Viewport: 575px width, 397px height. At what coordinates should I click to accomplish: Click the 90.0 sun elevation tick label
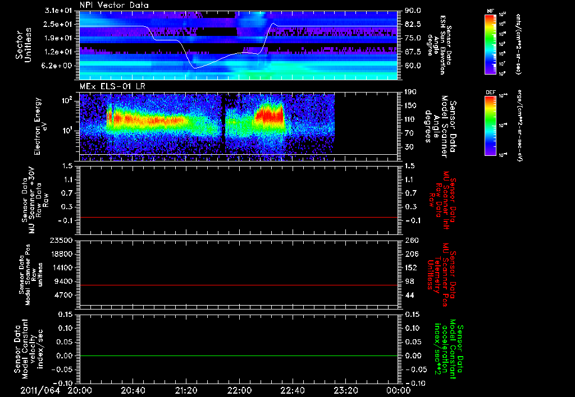(413, 11)
